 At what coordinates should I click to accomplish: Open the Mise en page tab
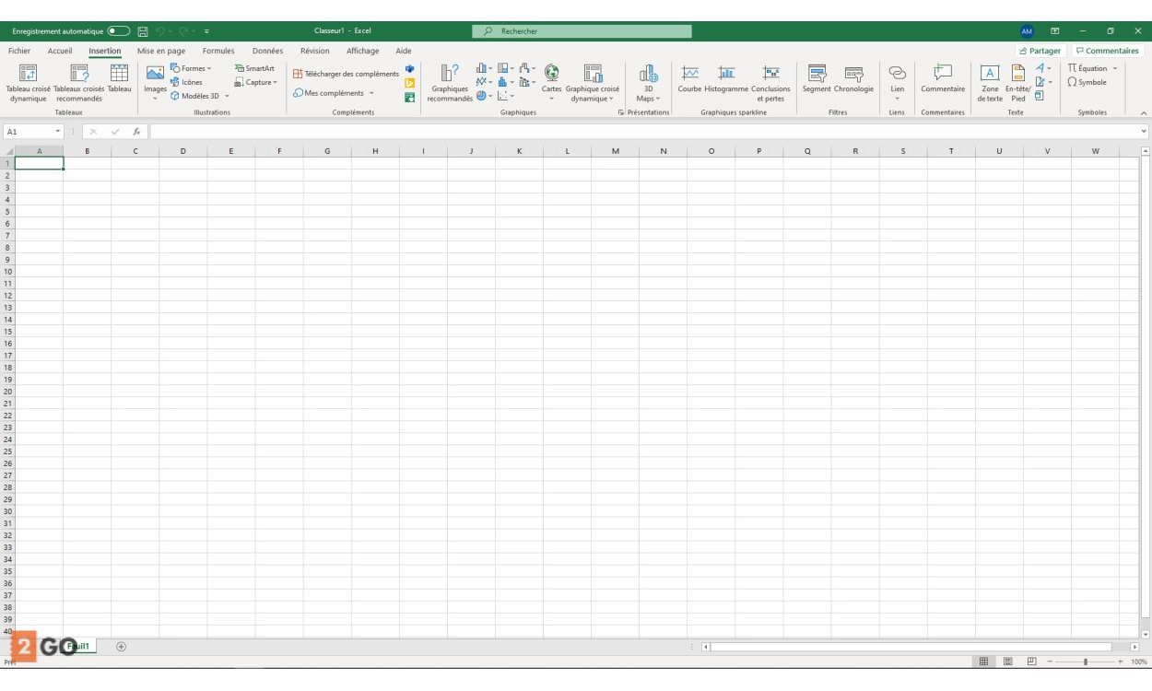coord(161,52)
